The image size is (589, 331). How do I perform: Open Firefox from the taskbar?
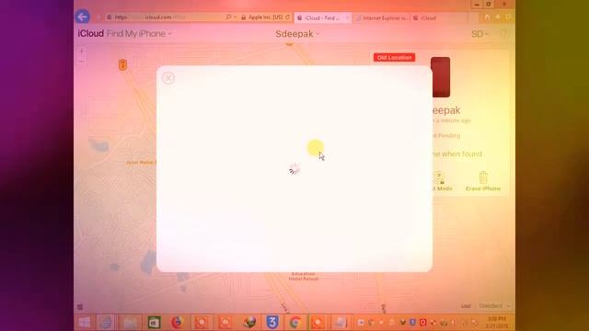(177, 323)
